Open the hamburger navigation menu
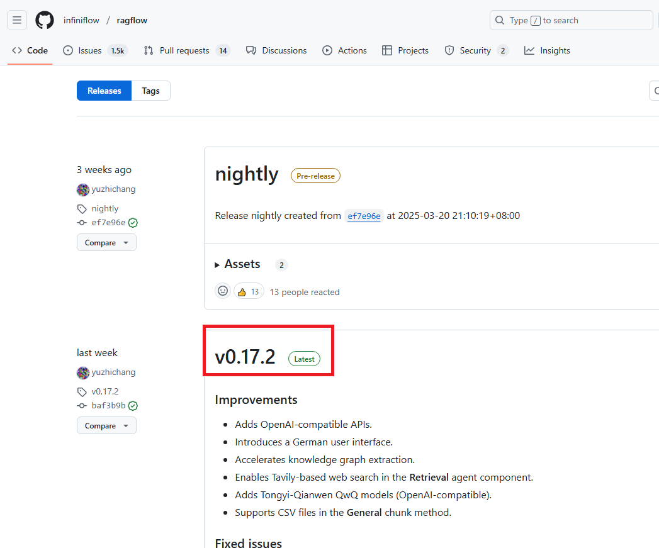The width and height of the screenshot is (659, 548). 17,20
